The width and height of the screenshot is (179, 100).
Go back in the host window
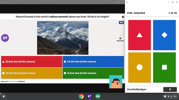2,2
